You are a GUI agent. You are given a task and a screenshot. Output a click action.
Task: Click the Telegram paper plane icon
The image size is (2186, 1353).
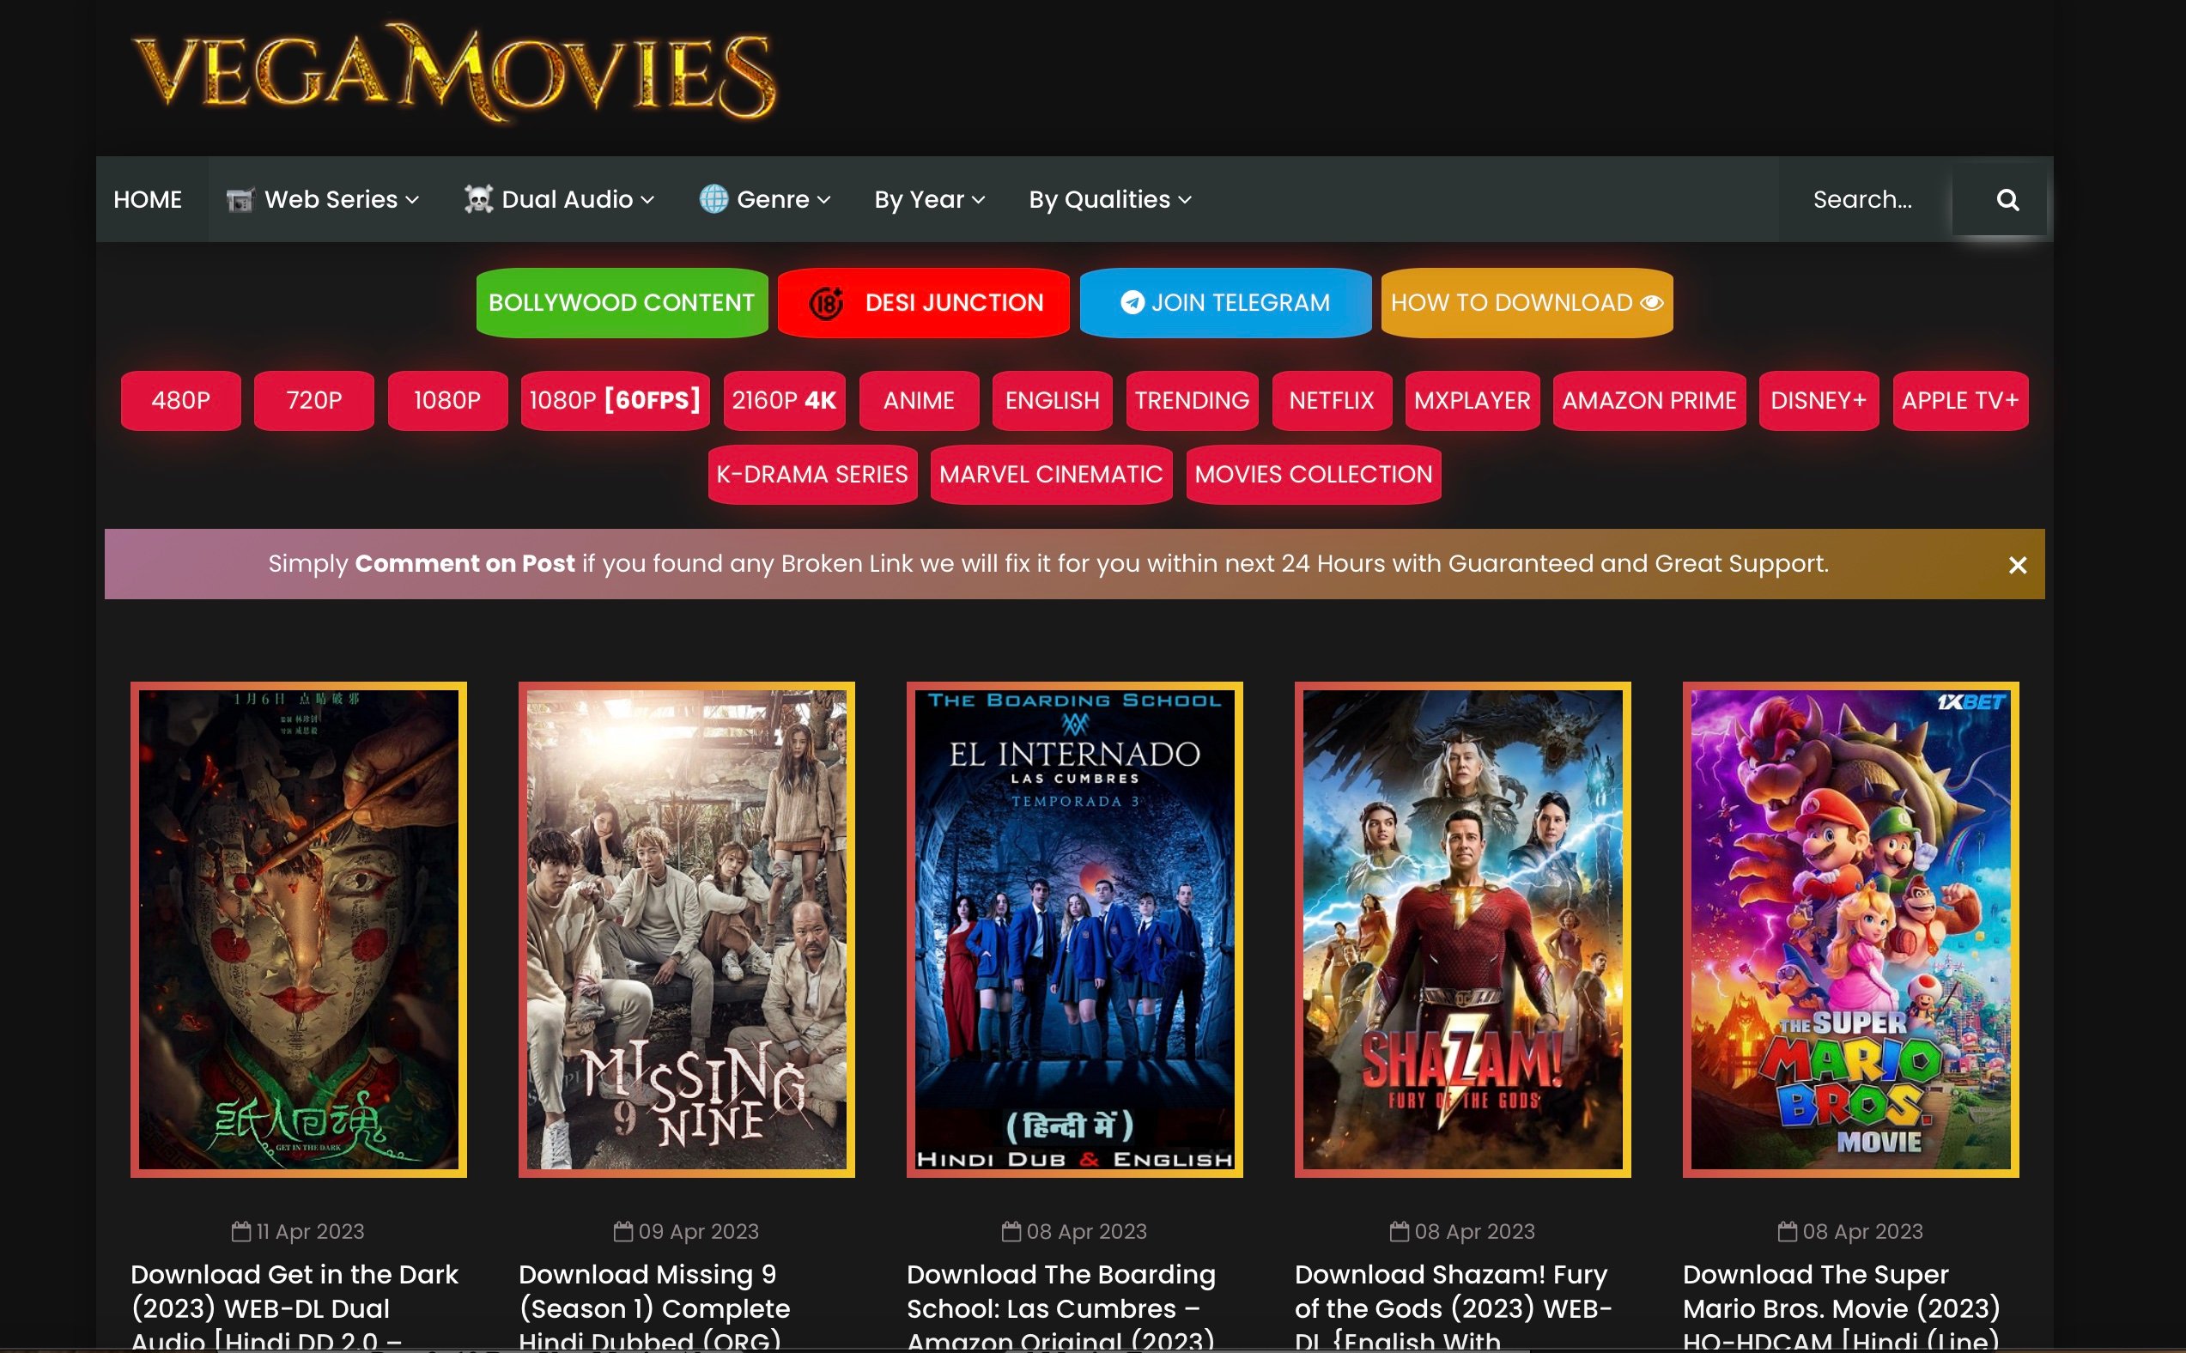tap(1132, 302)
